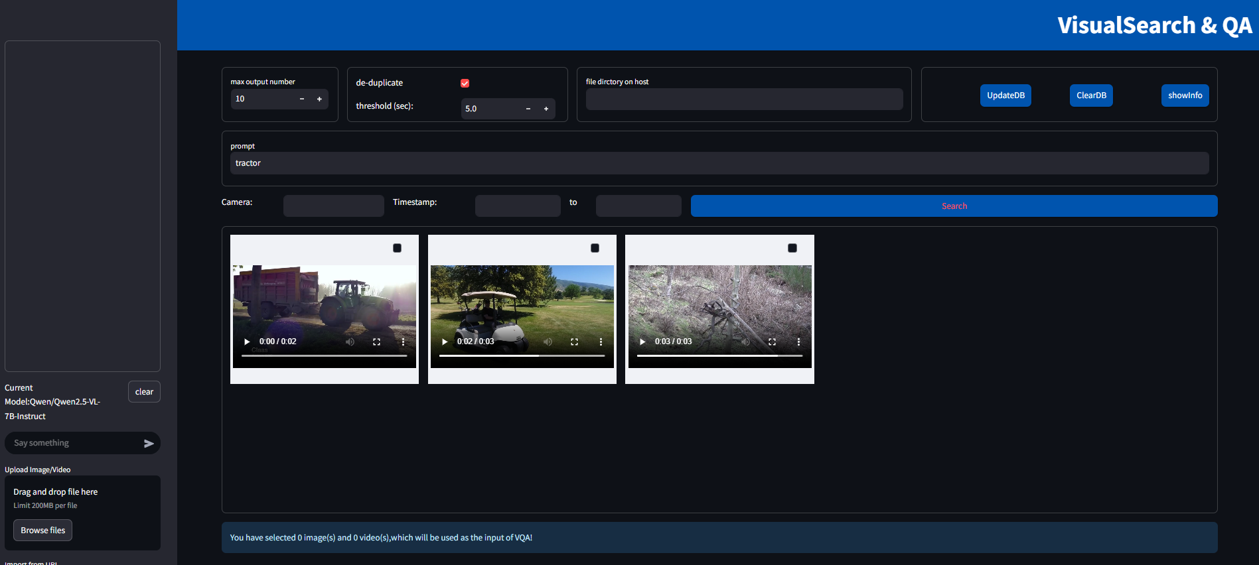Open fullscreen on the tractor video
Image resolution: width=1259 pixels, height=565 pixels.
point(376,342)
